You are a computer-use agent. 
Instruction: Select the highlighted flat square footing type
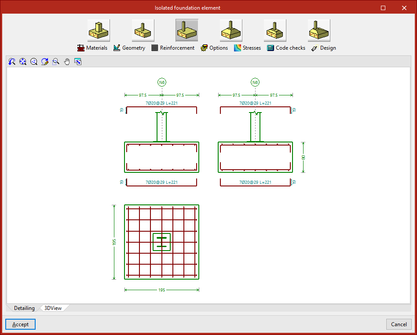point(187,30)
